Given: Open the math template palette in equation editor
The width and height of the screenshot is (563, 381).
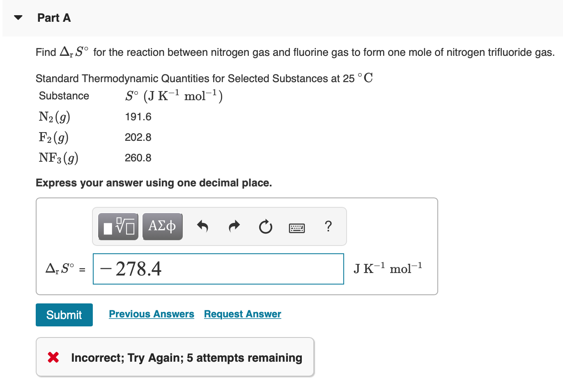Looking at the screenshot, I should click(117, 226).
